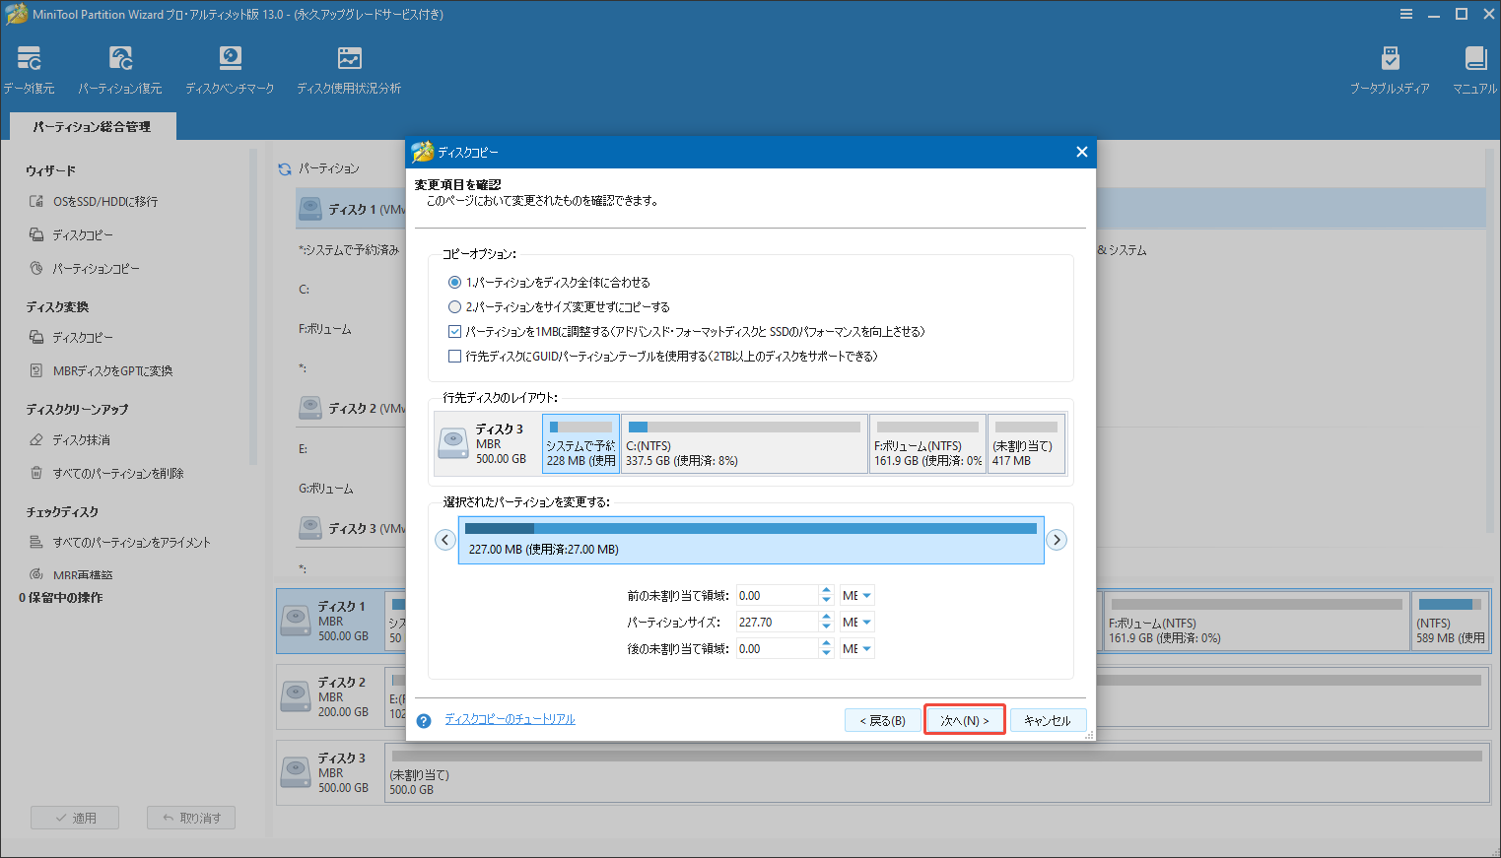
Task: Click the right arrow of the partition resize slider
Action: [x=1057, y=540]
